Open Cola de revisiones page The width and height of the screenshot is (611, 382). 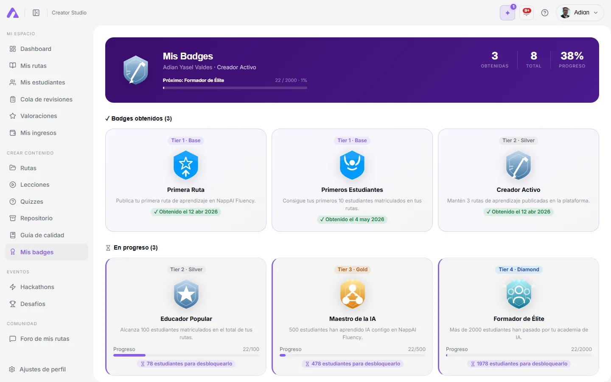47,99
